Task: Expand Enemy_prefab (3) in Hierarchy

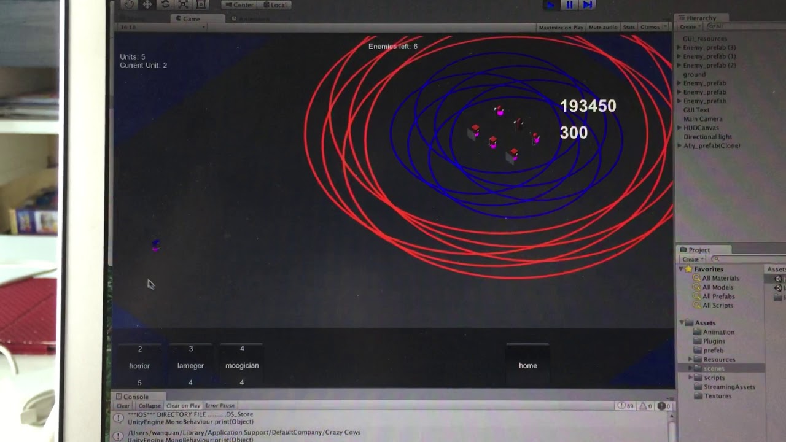Action: 679,47
